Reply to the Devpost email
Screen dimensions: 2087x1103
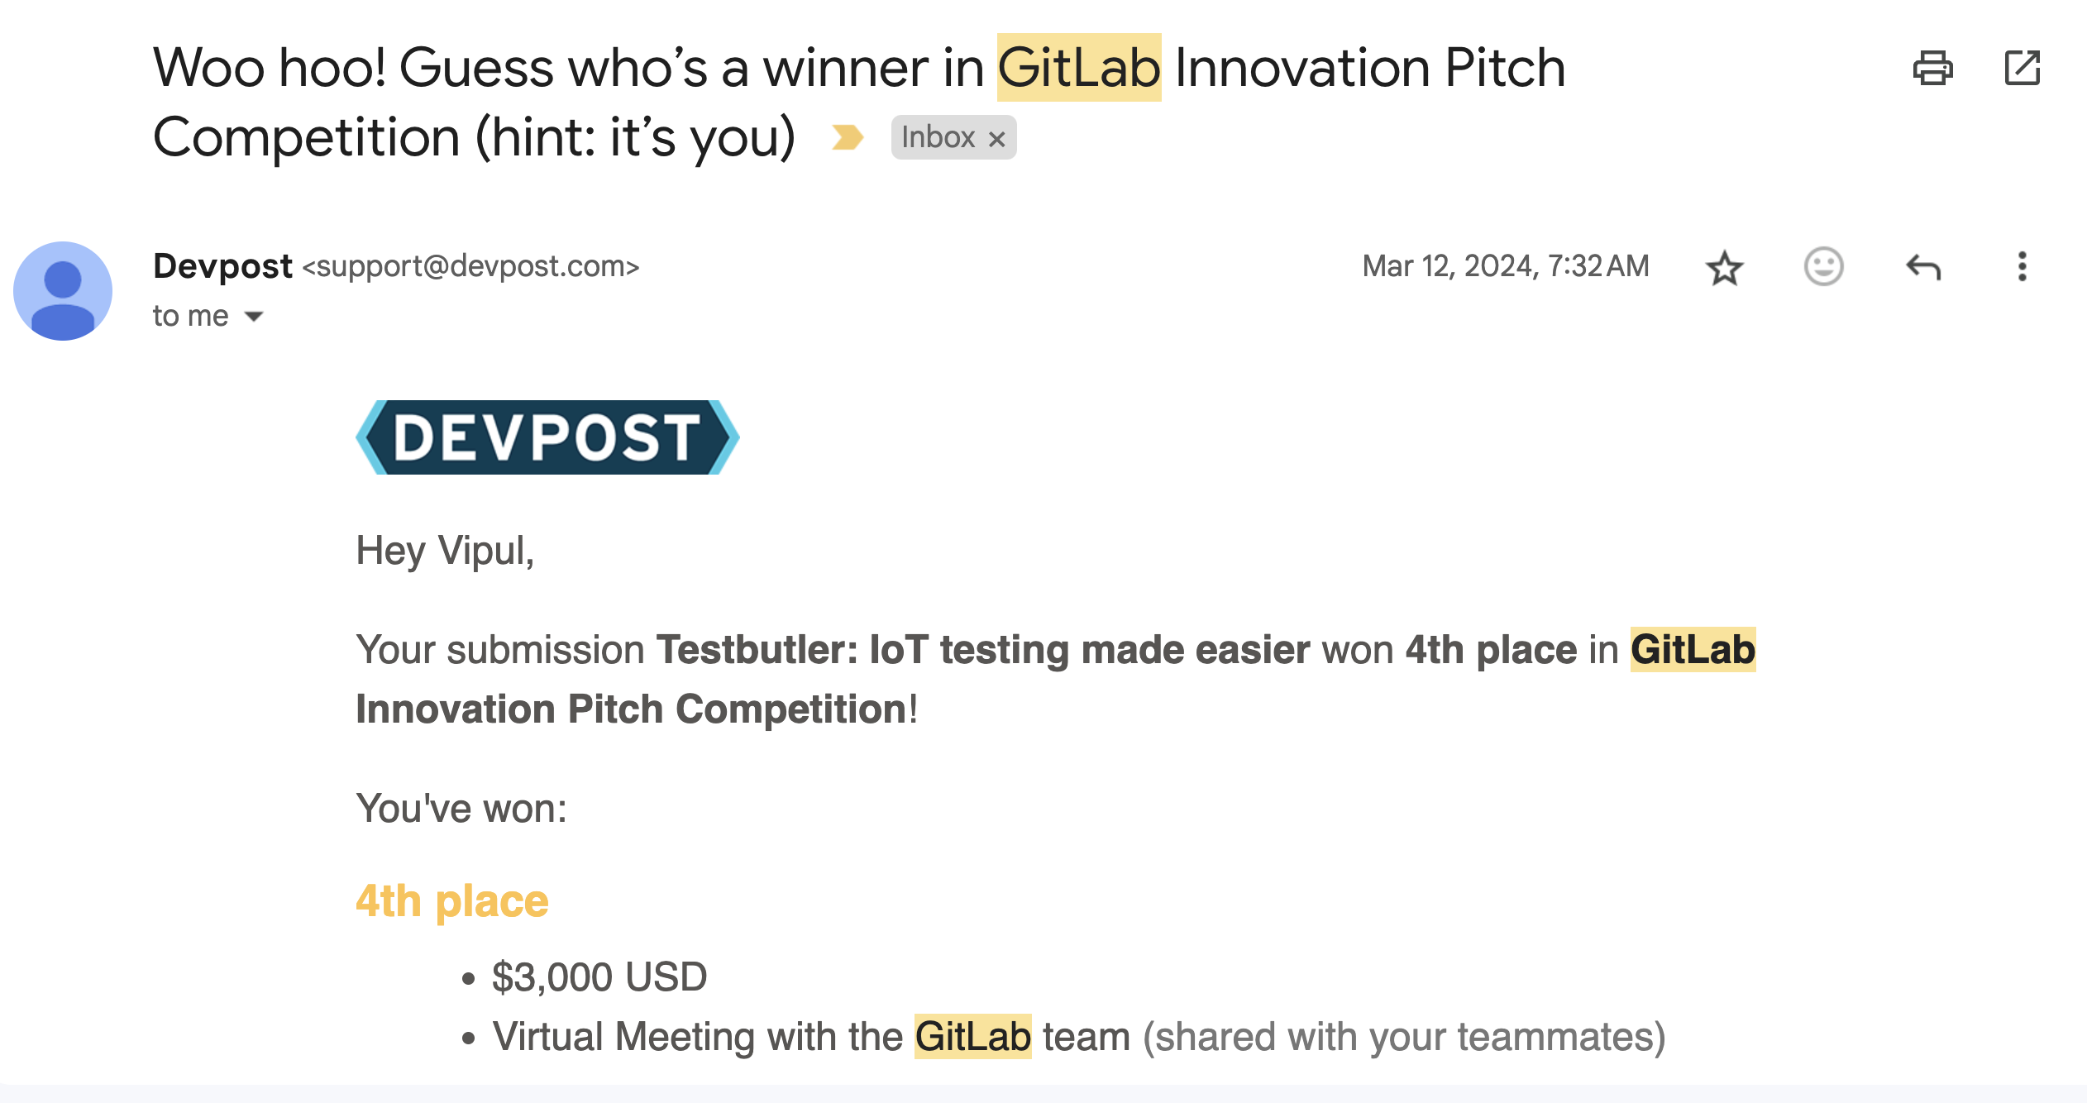[1922, 267]
